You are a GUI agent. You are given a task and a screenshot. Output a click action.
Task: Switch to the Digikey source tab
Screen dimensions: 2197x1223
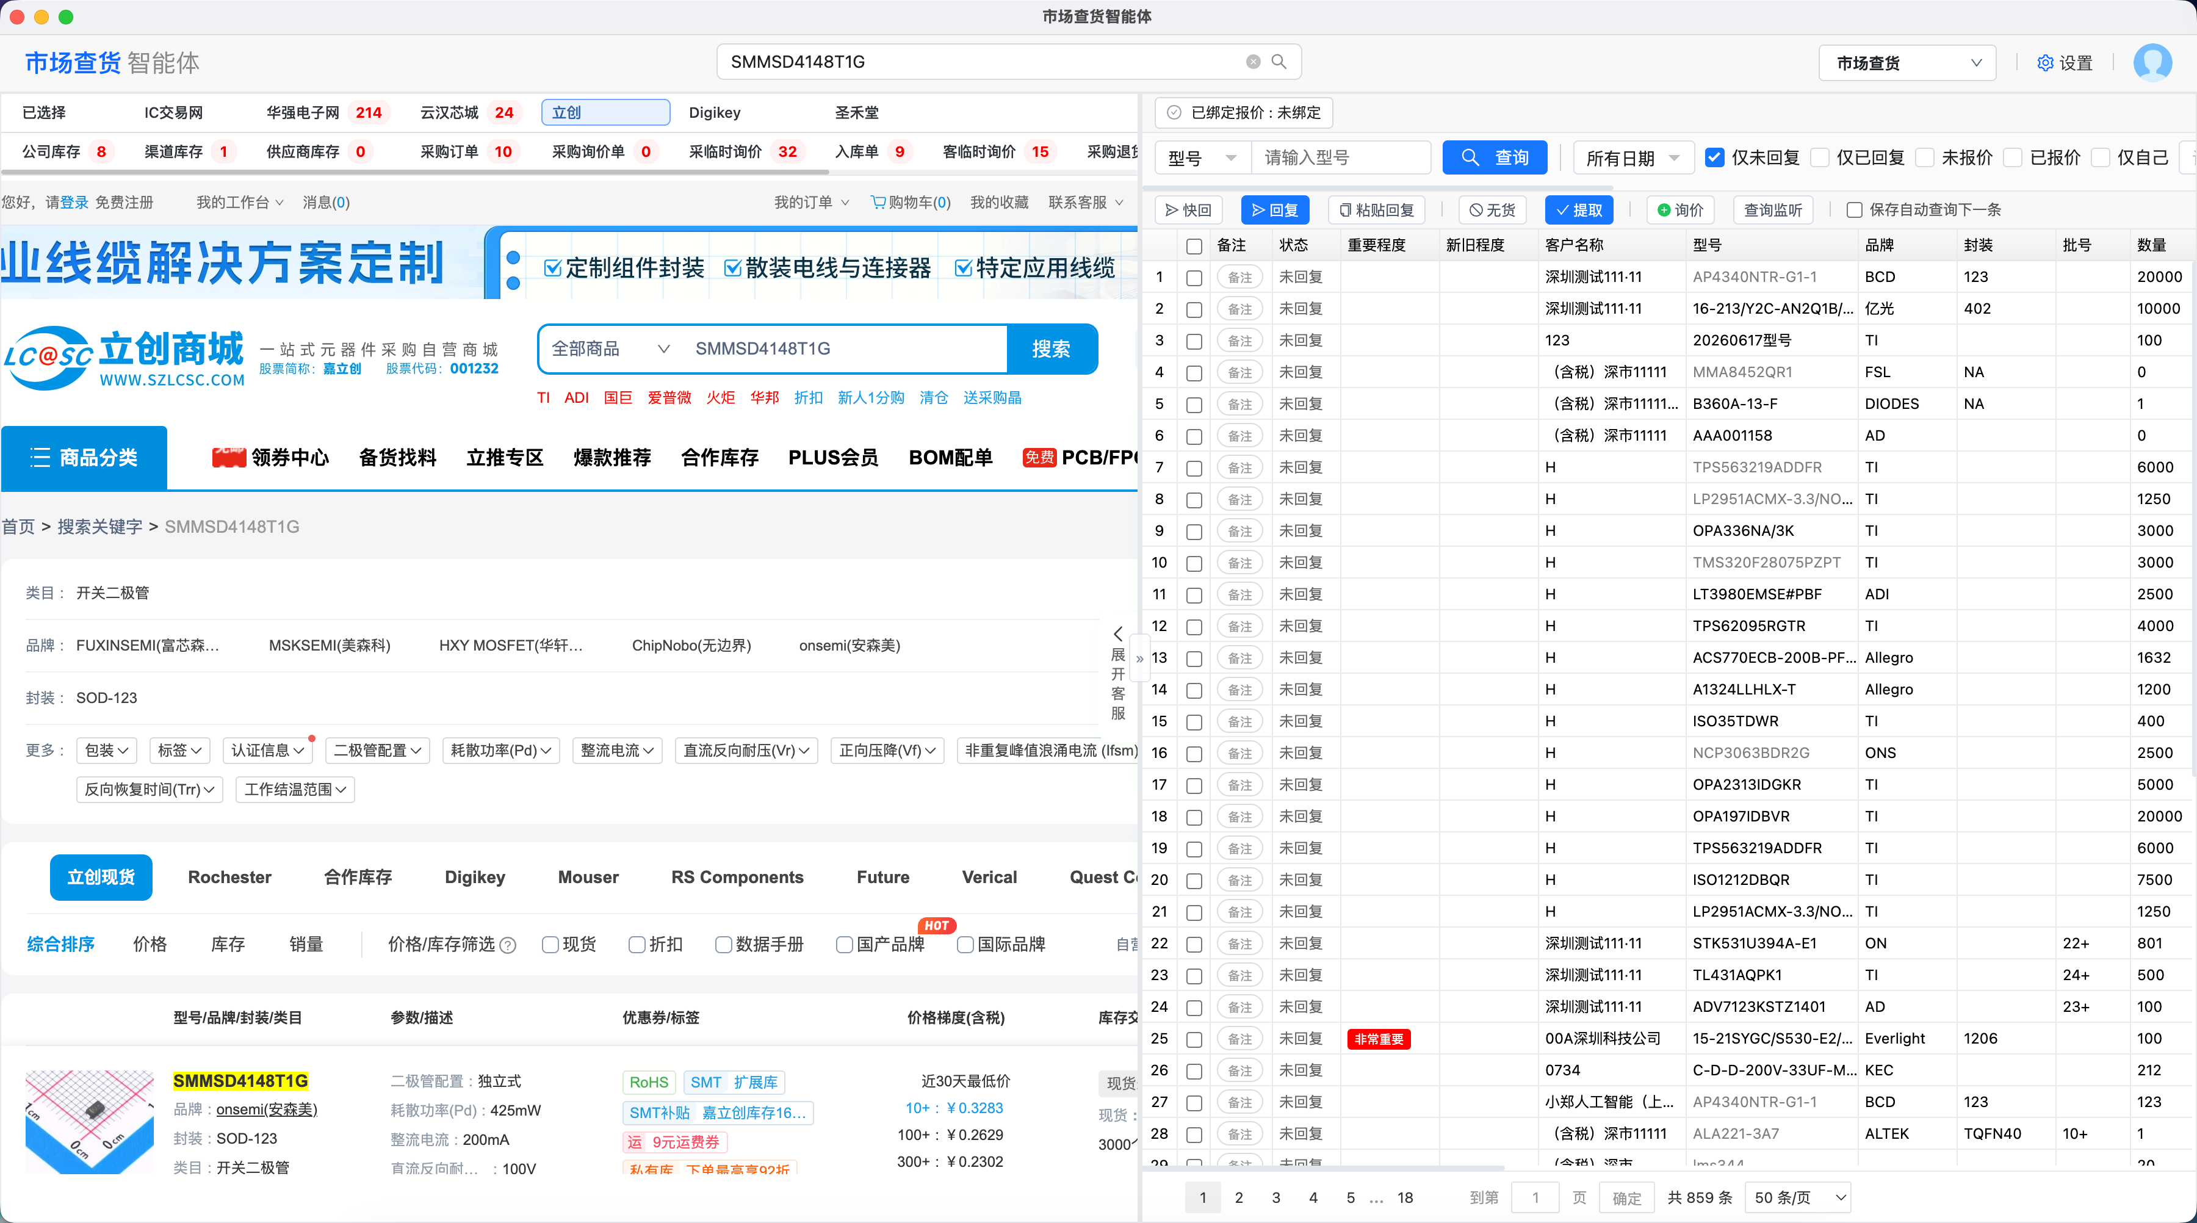pos(715,112)
